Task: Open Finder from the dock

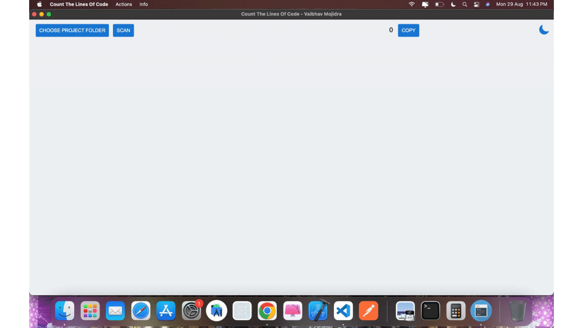Action: pyautogui.click(x=65, y=311)
